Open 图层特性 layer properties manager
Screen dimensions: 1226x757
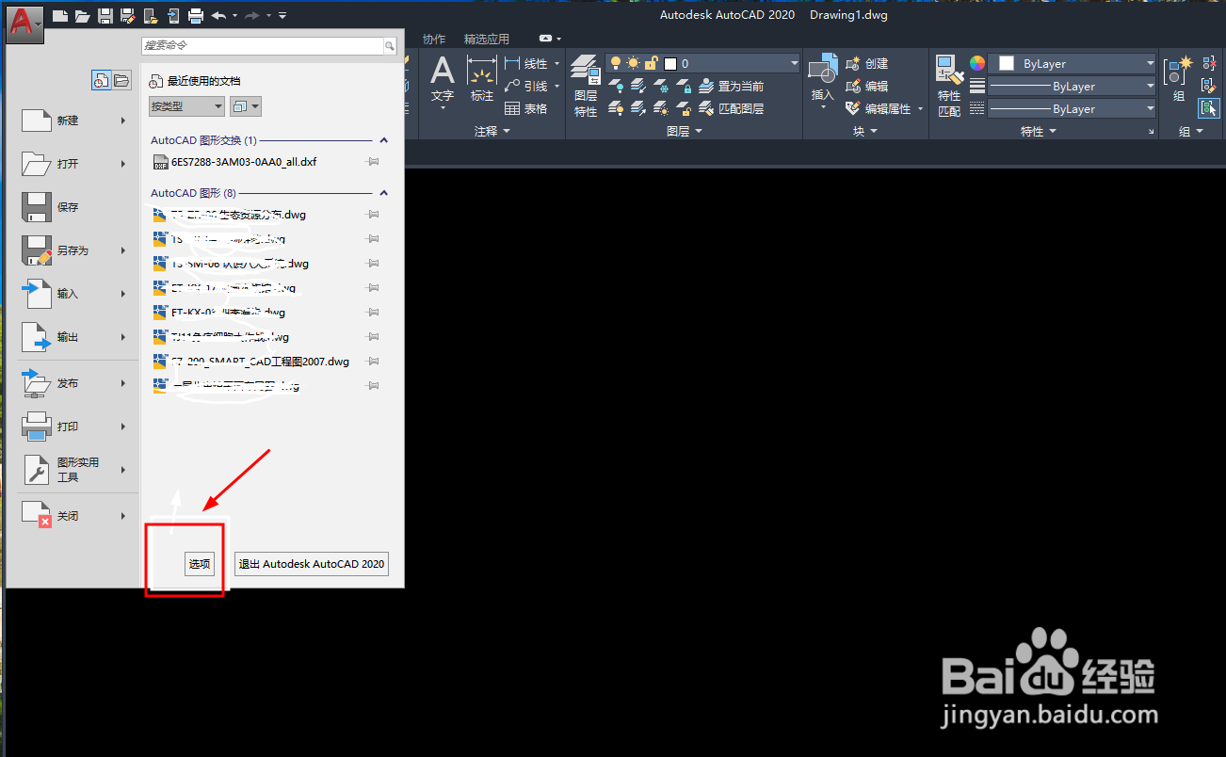click(586, 86)
